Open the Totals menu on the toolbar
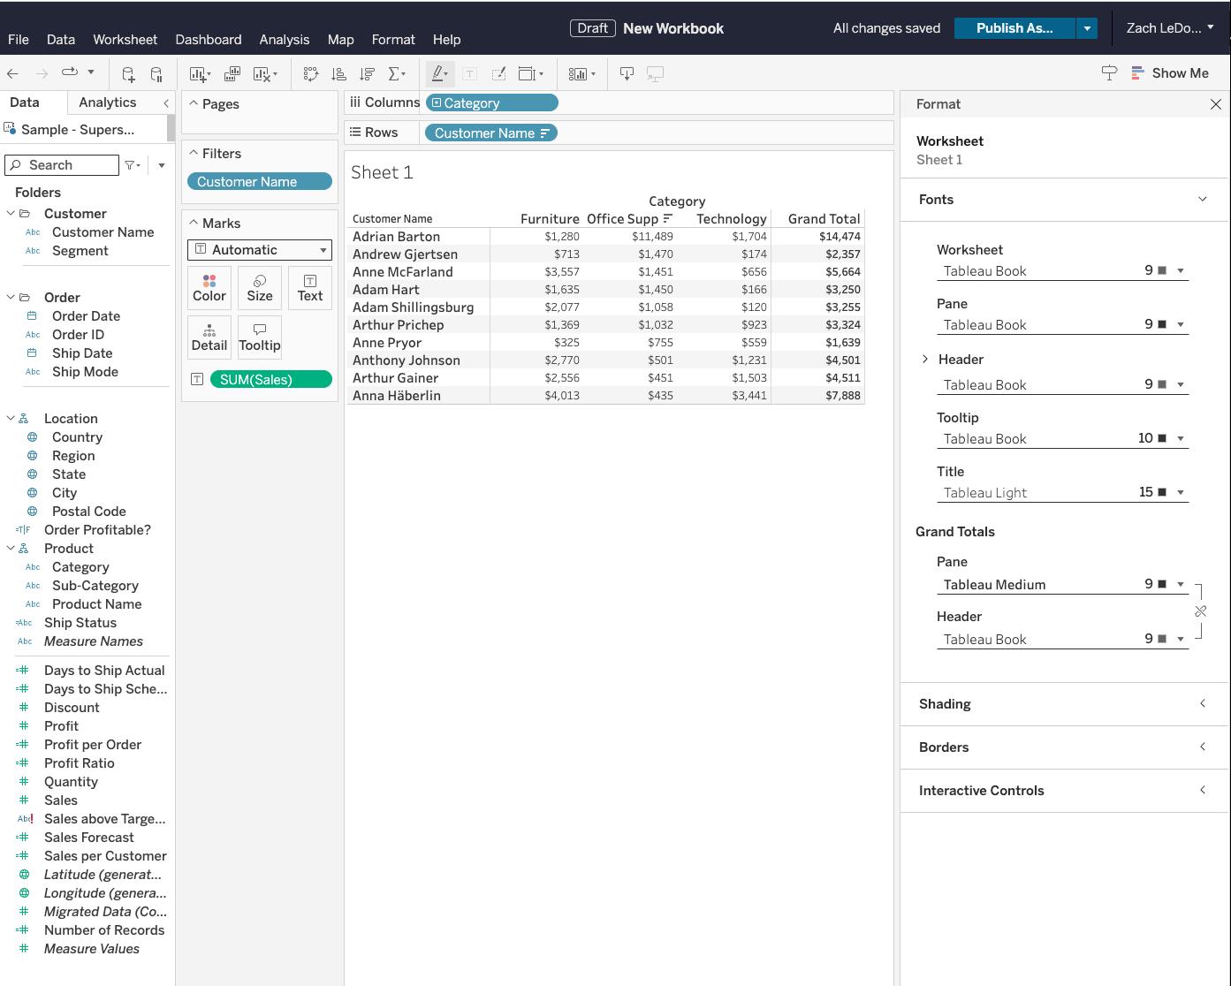Viewport: 1231px width, 986px height. [x=396, y=73]
